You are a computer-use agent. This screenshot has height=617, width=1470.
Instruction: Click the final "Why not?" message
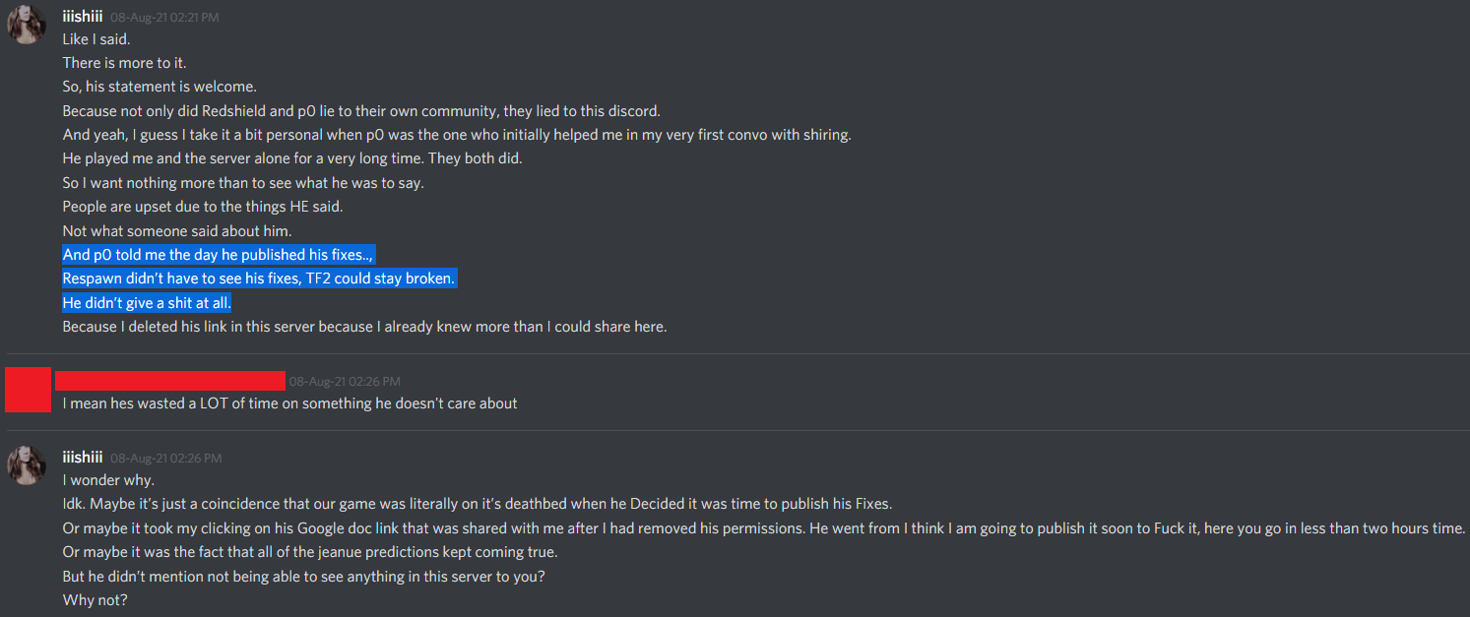tap(95, 599)
